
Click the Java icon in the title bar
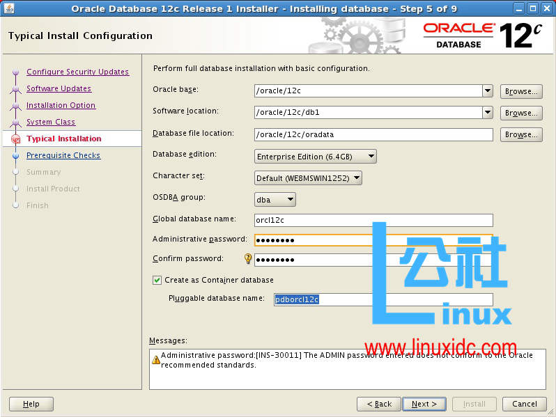point(9,8)
